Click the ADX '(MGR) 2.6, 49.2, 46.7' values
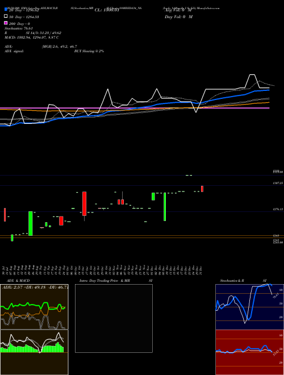 59,47
